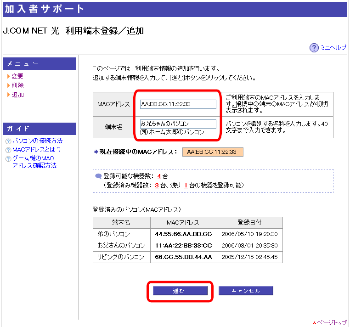Screen dimensions: 350x327
Task: Click the arrow icon before 現在接続中のMACアドレス
Action: [96, 152]
